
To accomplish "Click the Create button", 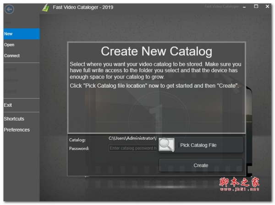I will click(201, 165).
